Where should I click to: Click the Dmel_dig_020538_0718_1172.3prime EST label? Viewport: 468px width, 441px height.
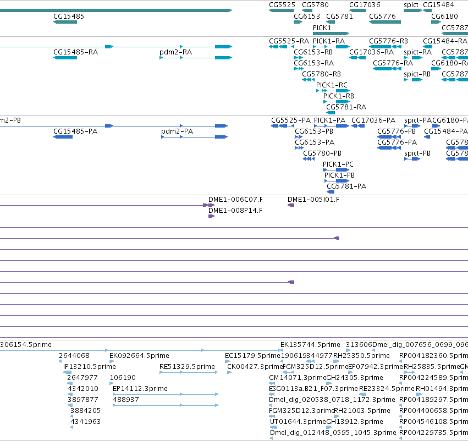(x=332, y=400)
